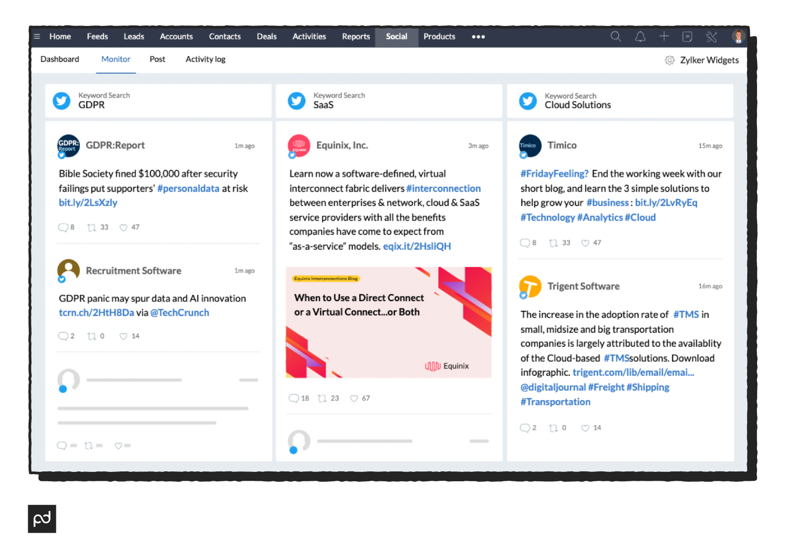Click the #Transportation hashtag
The image size is (787, 560).
tap(555, 402)
